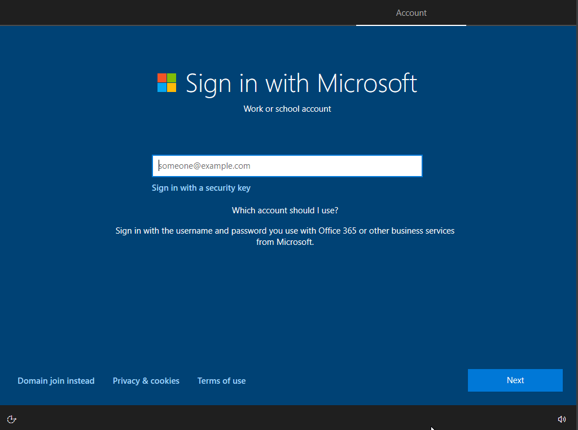
Task: Focus the someone@example.com email field
Action: pyautogui.click(x=287, y=166)
